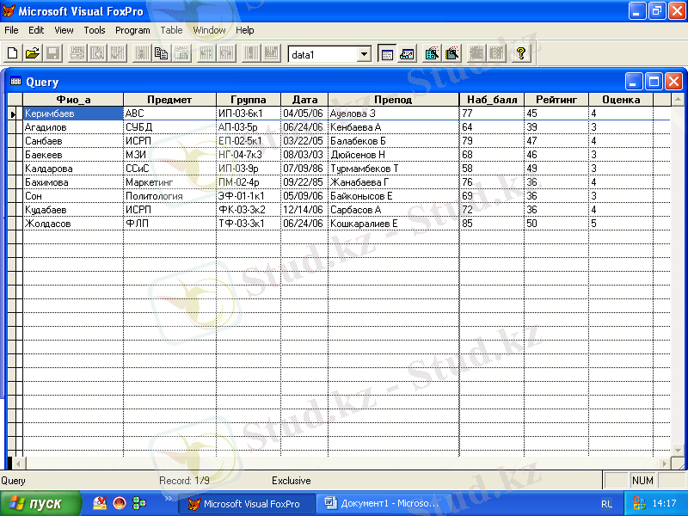Screen dimensions: 688x516
Task: Click the Рейтинг column header
Action: 556,100
